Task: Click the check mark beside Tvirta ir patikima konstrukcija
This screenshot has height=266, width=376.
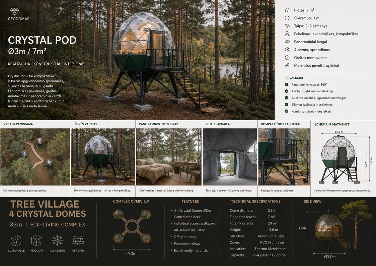Action: point(286,91)
